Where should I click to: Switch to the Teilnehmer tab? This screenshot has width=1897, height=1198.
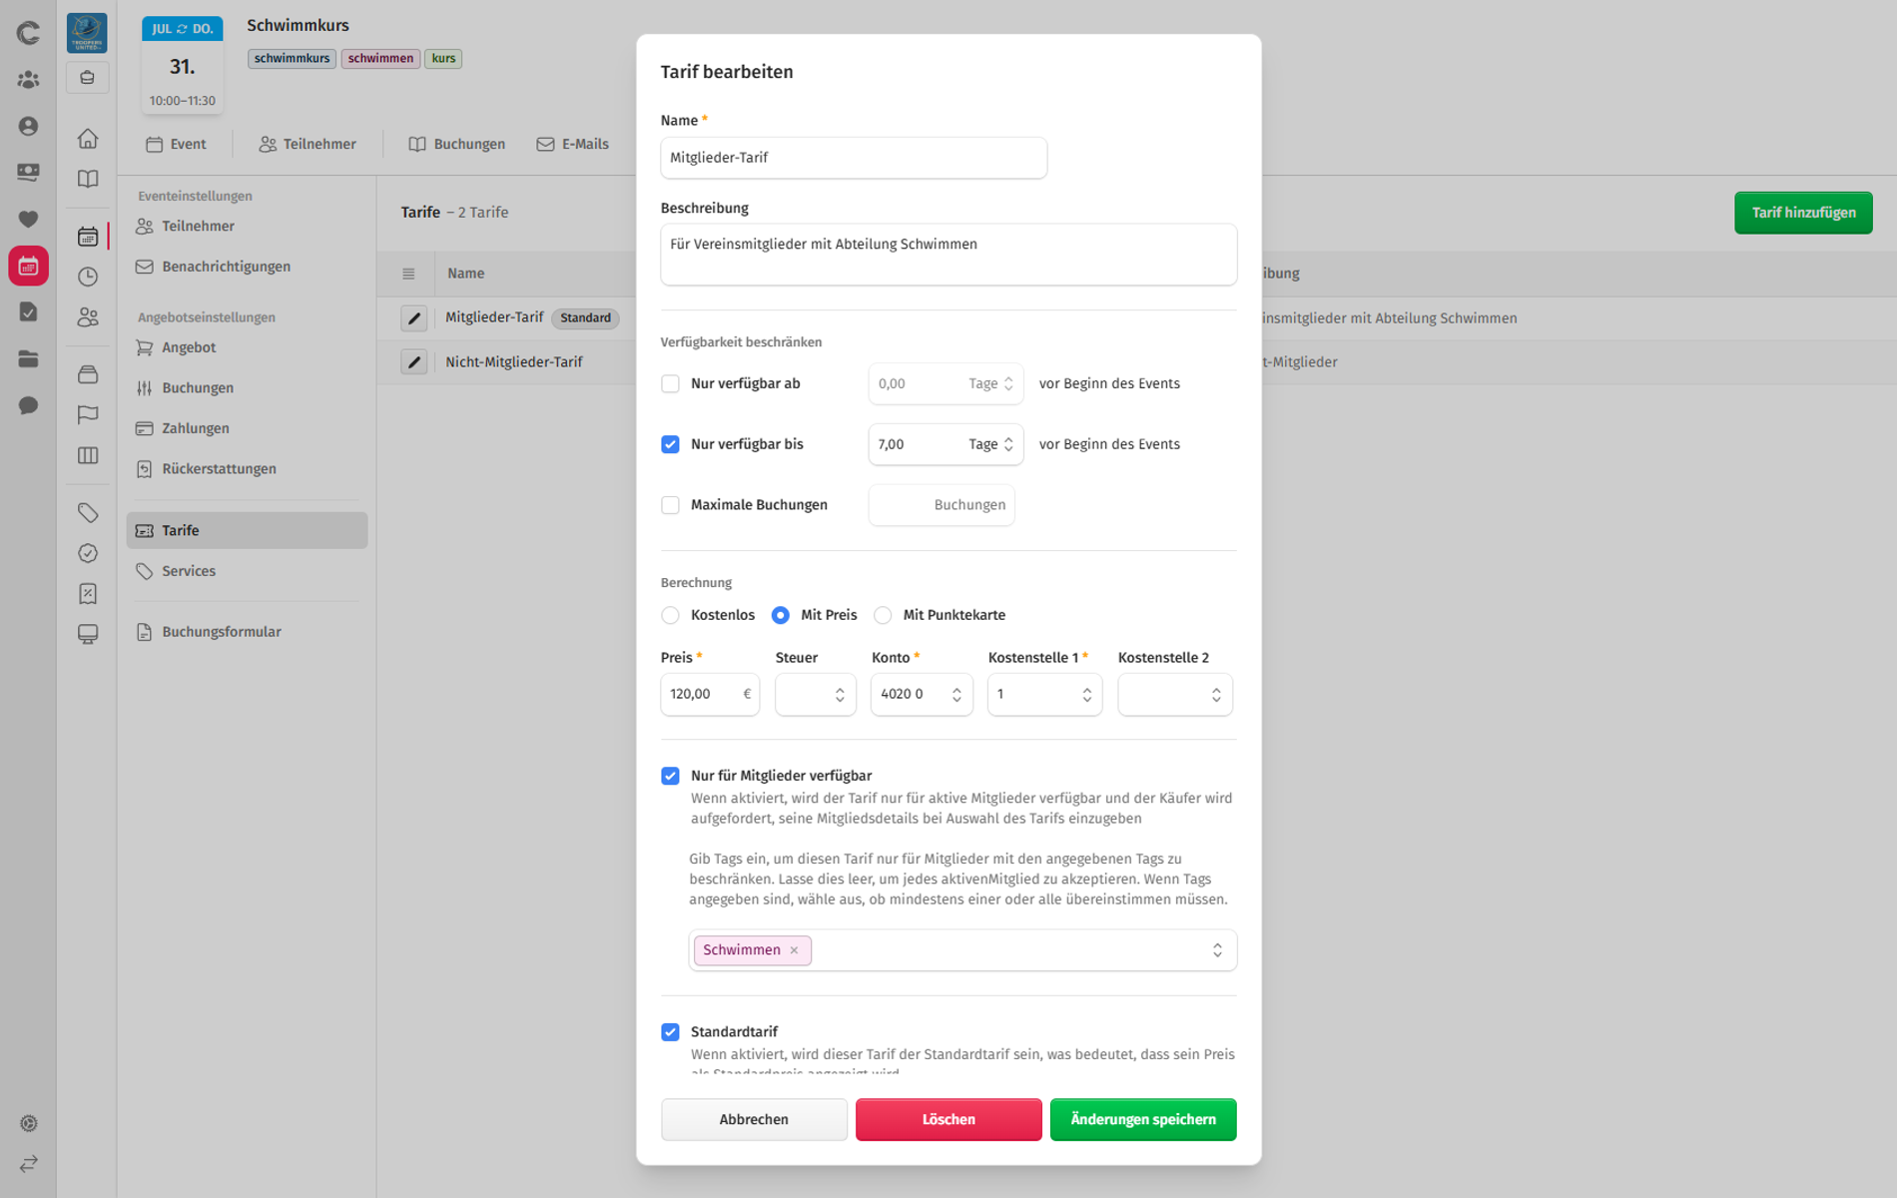point(308,144)
